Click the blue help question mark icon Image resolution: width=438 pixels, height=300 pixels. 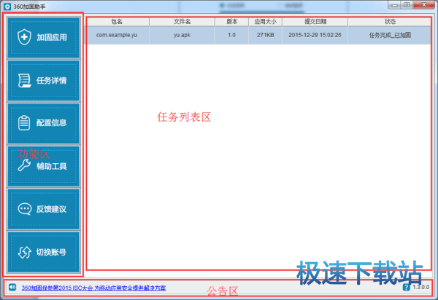tap(407, 287)
